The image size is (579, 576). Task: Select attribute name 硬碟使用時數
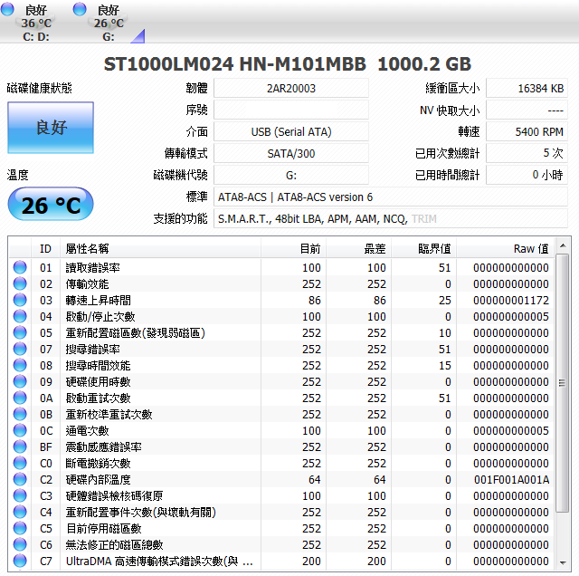99,381
